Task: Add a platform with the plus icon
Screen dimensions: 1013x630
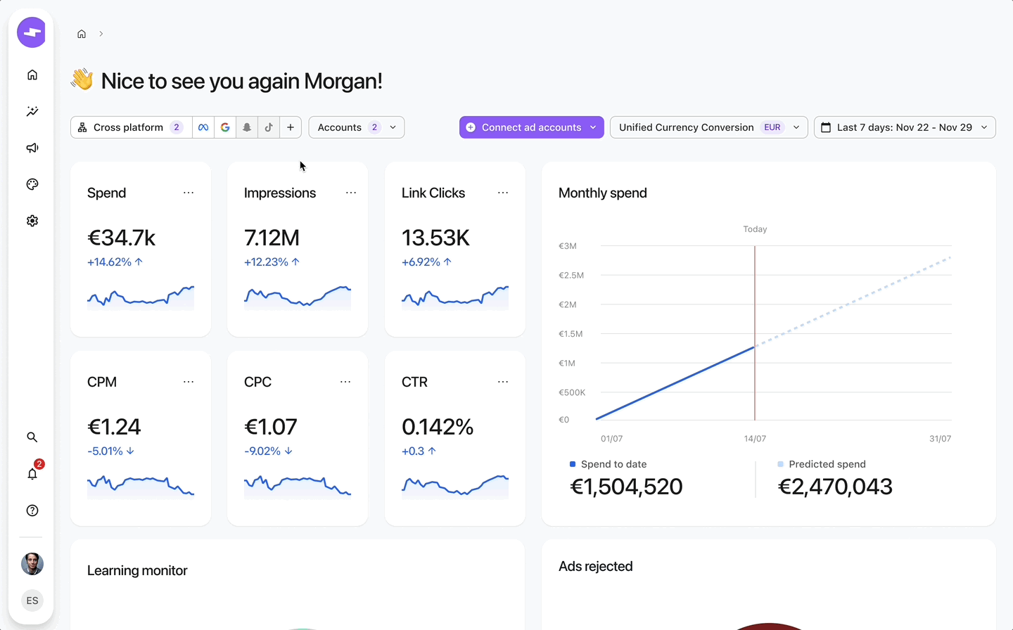Action: (x=291, y=127)
